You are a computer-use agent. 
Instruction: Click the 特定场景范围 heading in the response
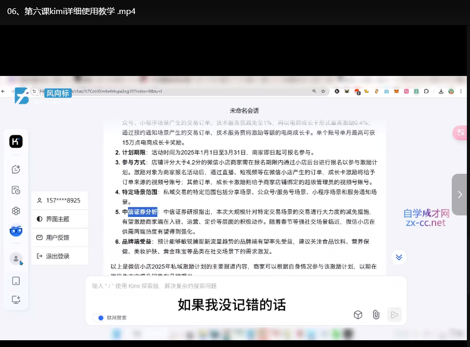coord(139,192)
